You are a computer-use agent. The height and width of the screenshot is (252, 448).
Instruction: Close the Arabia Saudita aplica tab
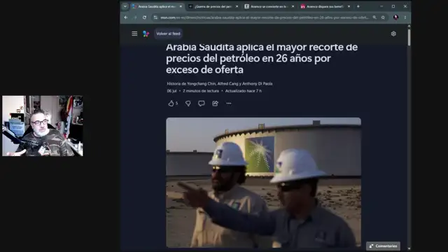181,6
